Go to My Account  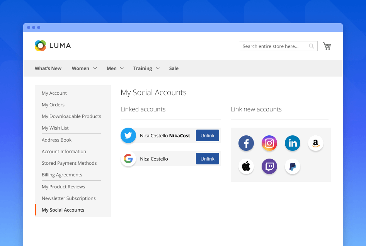(x=54, y=93)
